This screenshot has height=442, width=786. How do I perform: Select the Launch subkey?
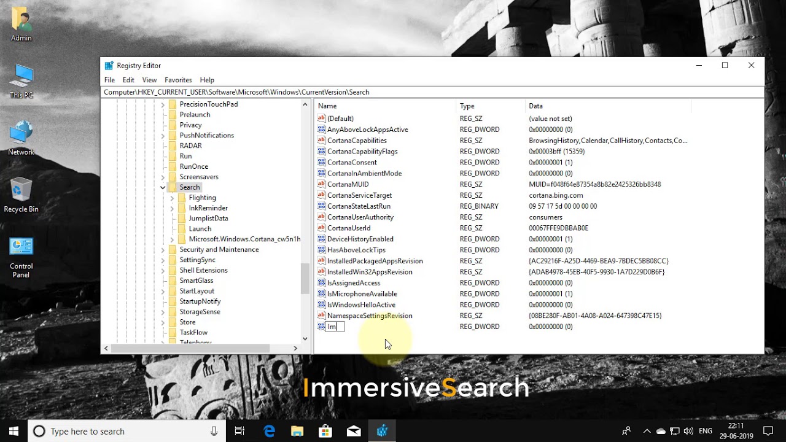click(200, 229)
